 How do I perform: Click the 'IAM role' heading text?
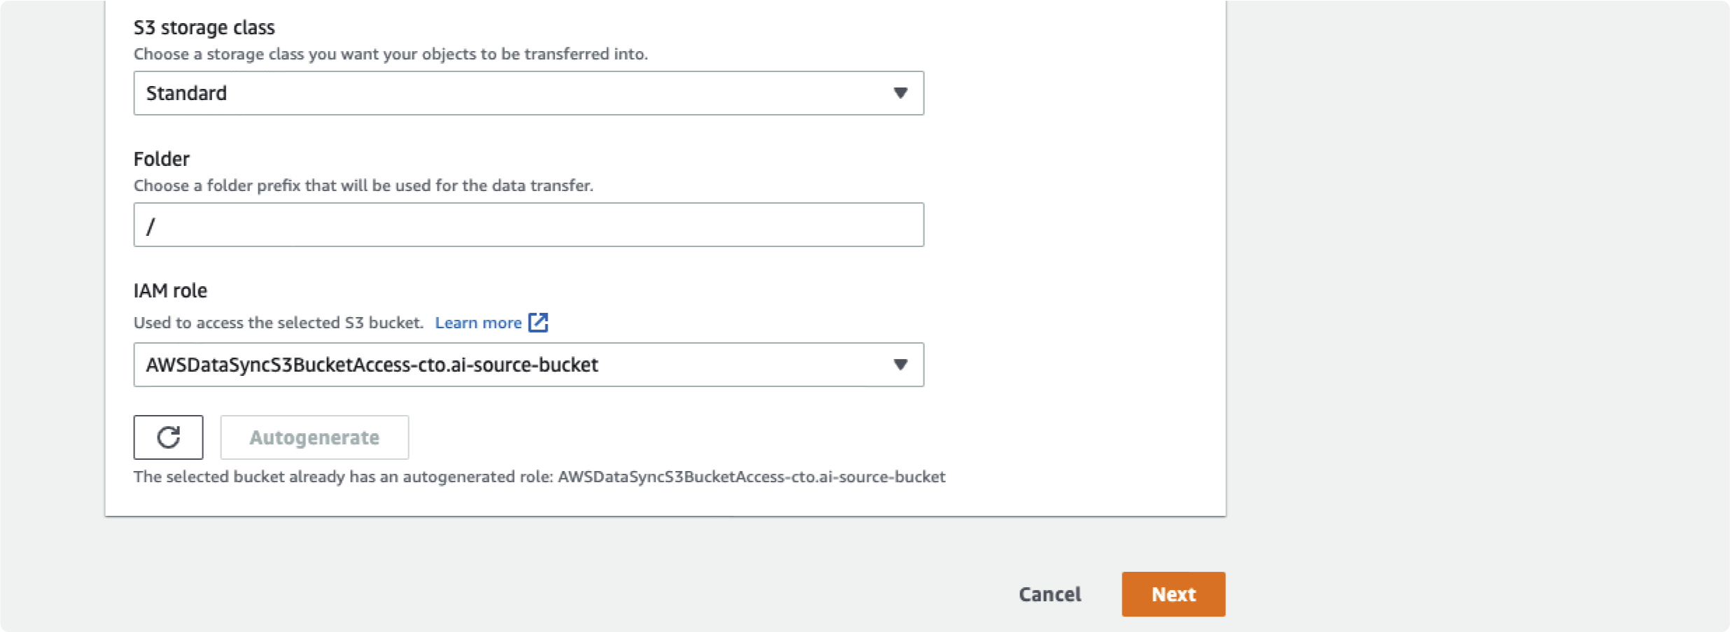[170, 290]
